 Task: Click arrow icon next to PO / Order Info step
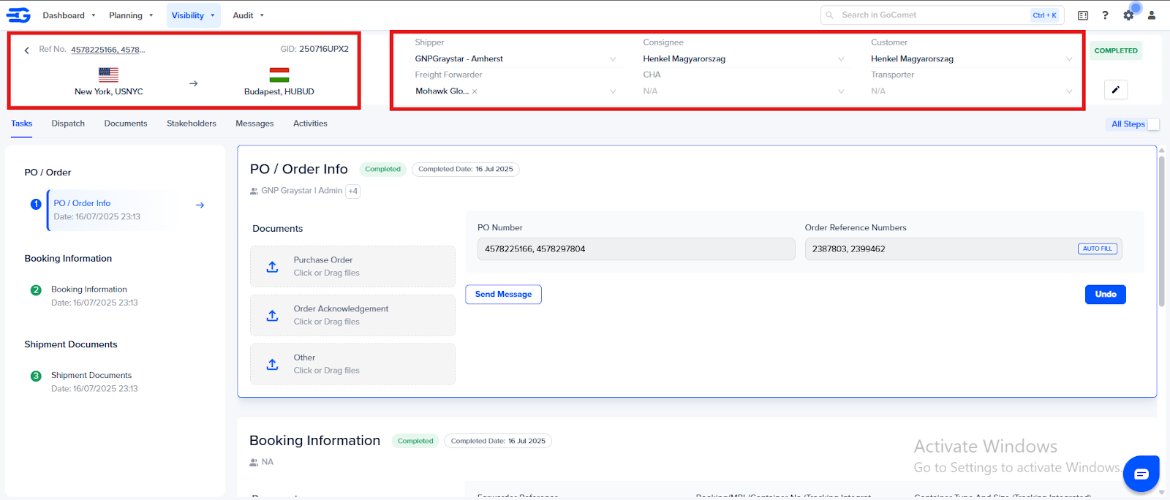[x=200, y=205]
